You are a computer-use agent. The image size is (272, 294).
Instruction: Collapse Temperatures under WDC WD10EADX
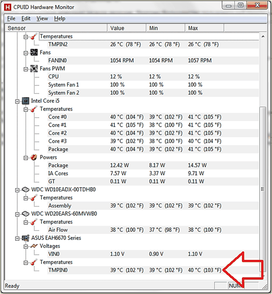pos(26,198)
